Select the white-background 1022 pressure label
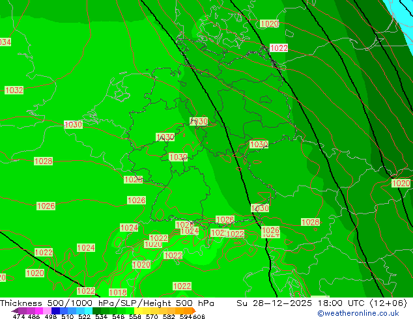413x319 pixels. [279, 48]
